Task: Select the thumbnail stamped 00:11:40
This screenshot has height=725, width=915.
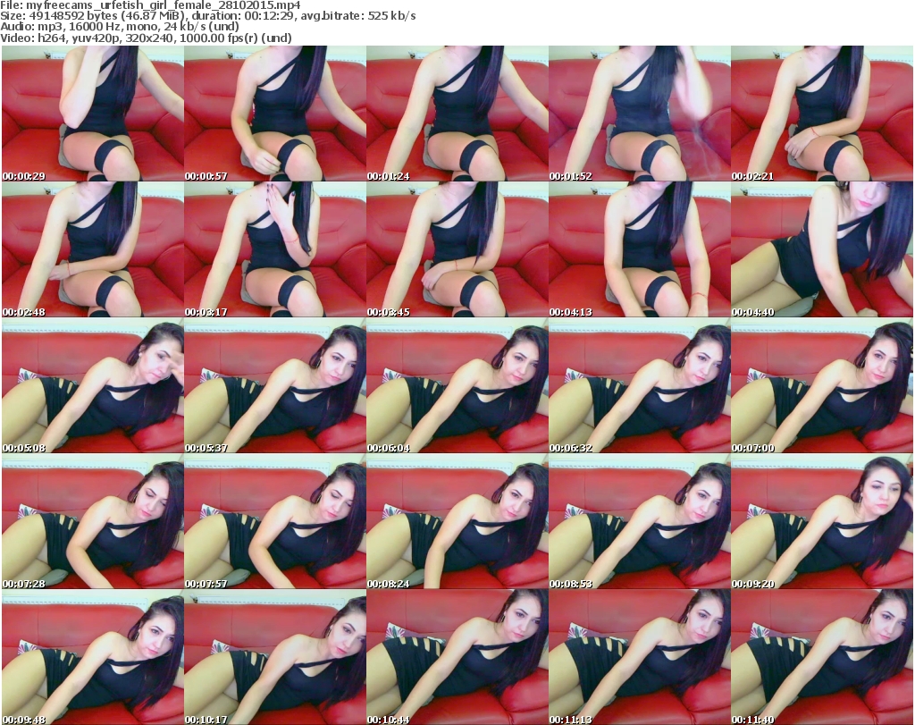Action: pos(822,657)
